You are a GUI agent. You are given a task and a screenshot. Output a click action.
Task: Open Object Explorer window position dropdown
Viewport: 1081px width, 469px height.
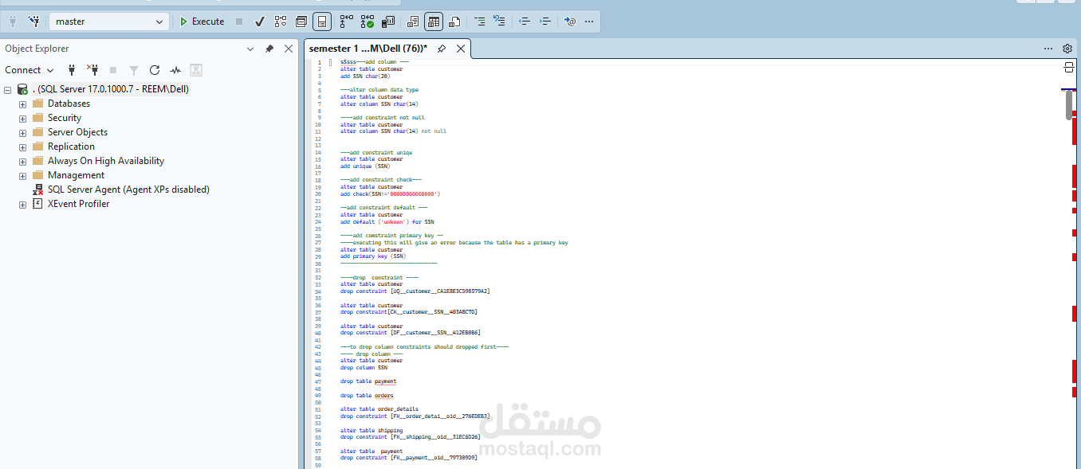250,49
